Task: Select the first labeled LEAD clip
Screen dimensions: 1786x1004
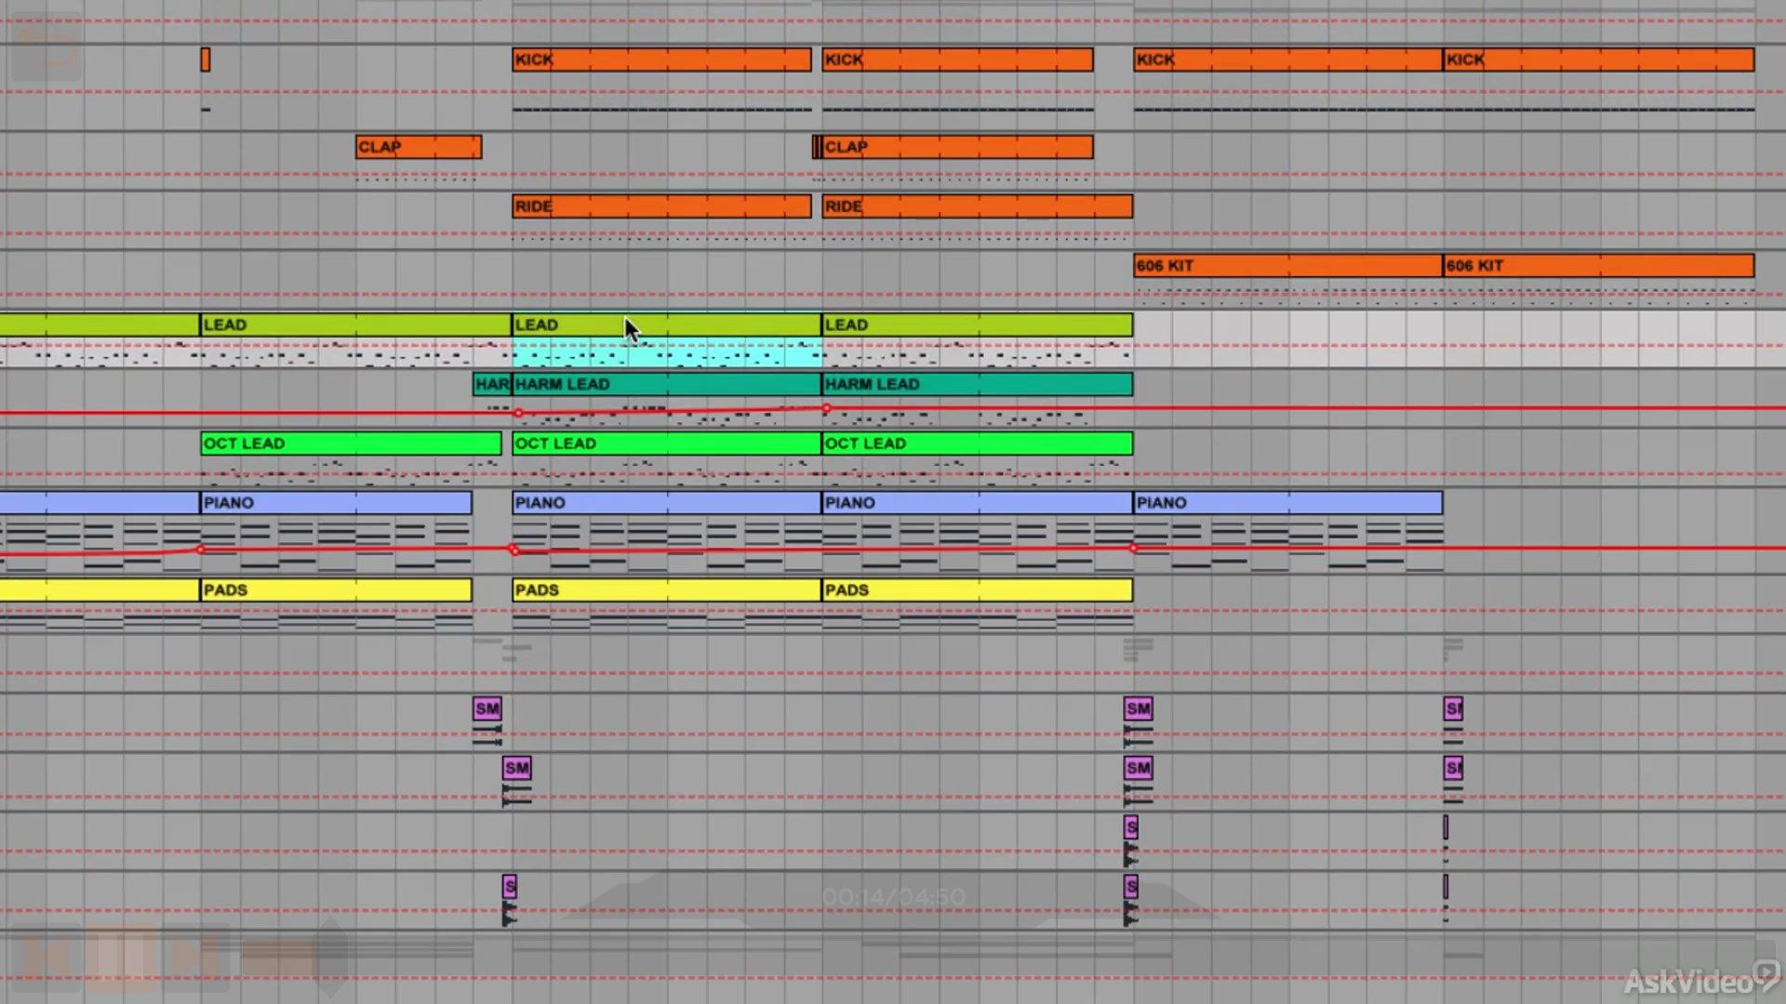Action: pyautogui.click(x=355, y=324)
